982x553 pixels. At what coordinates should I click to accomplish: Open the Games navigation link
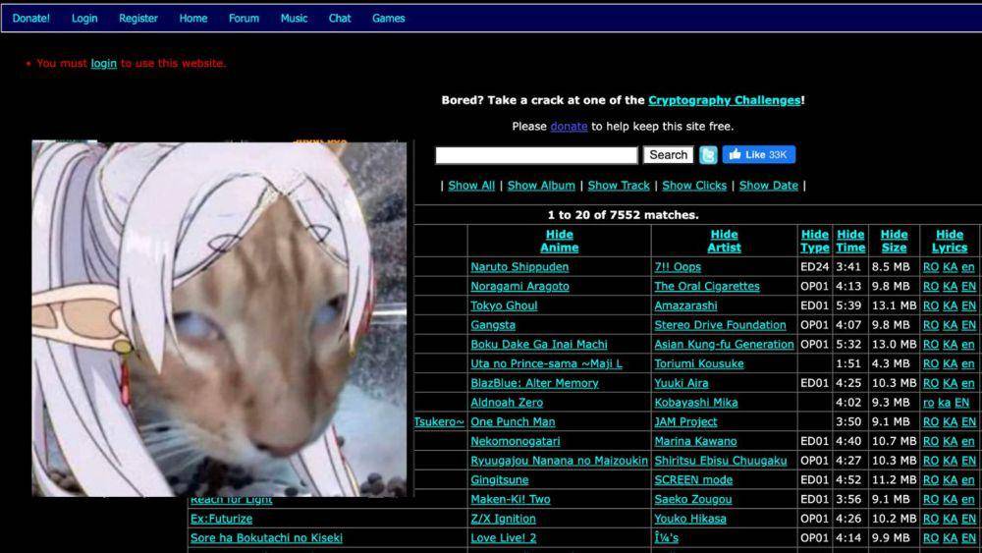tap(388, 18)
